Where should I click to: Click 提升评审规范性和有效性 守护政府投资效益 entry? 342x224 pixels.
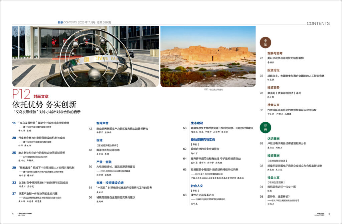coord(216,159)
